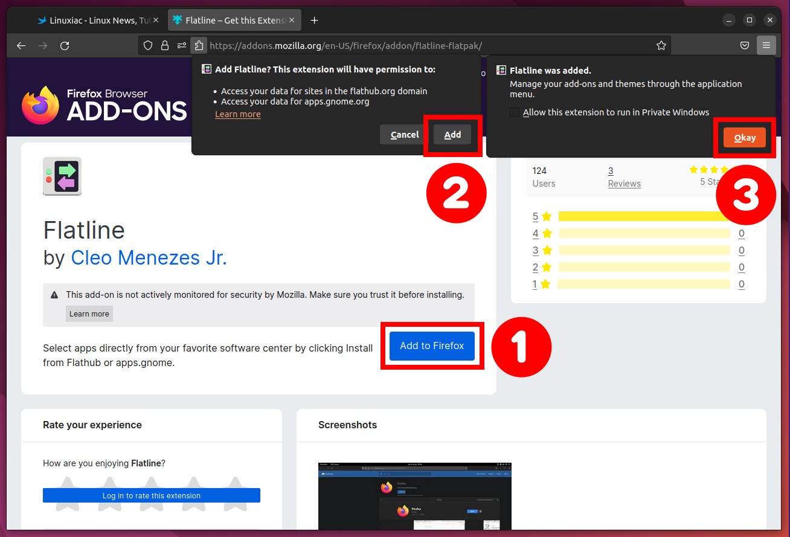The height and width of the screenshot is (537, 790).
Task: Open Learn more link in the permission prompt
Action: [x=238, y=114]
